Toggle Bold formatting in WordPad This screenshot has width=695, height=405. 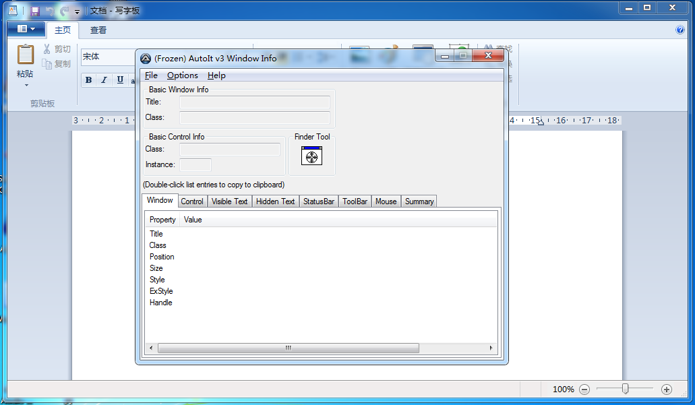tap(89, 80)
